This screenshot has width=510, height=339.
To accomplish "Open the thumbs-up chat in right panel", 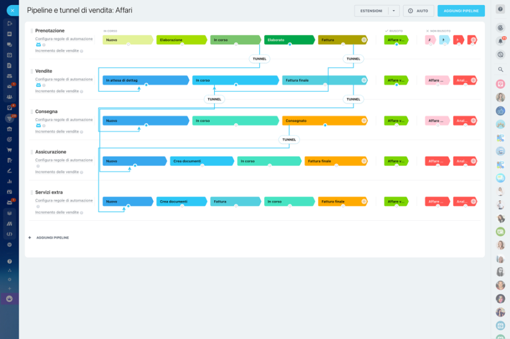I will tap(500, 111).
